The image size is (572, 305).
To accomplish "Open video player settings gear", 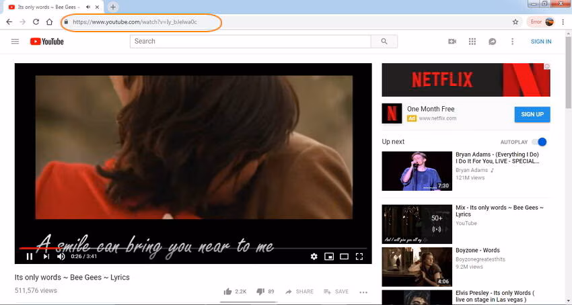I will [314, 257].
